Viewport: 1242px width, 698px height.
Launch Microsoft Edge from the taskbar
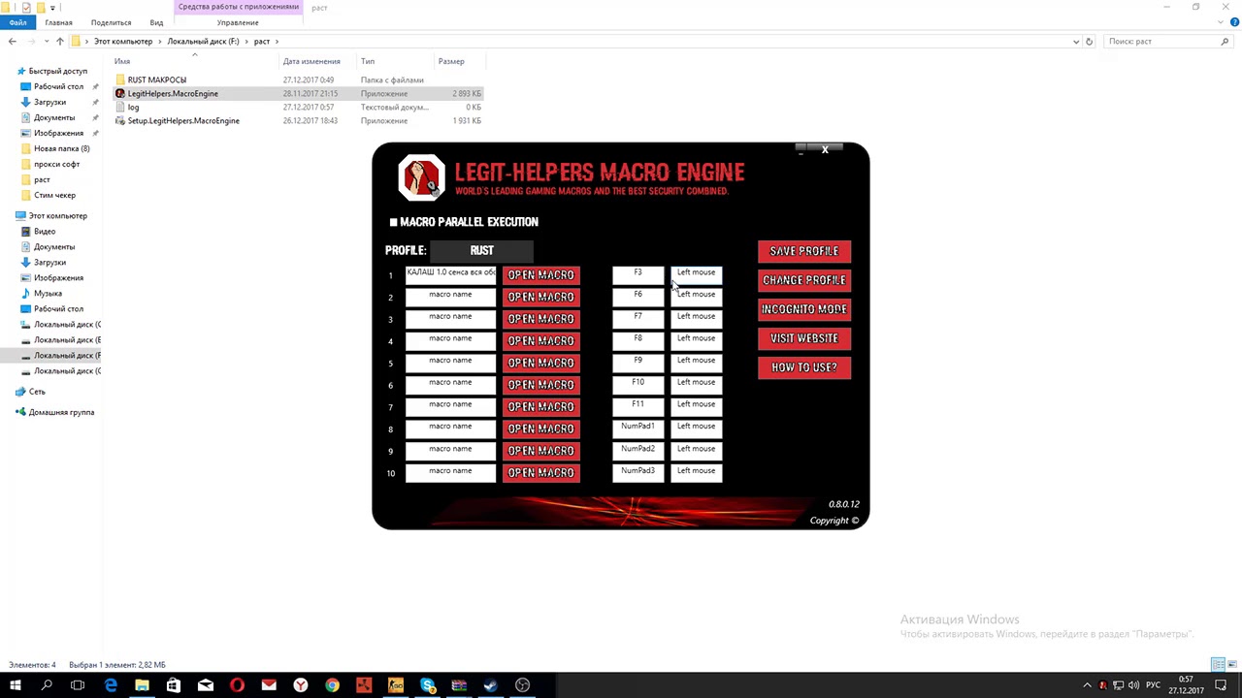click(111, 685)
